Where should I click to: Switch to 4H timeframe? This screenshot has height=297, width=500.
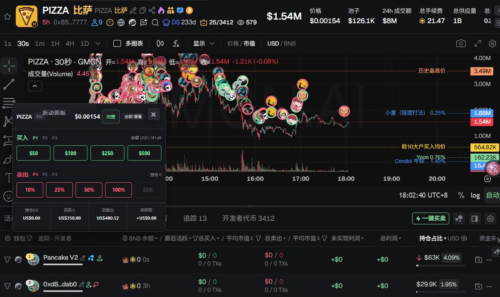click(70, 43)
